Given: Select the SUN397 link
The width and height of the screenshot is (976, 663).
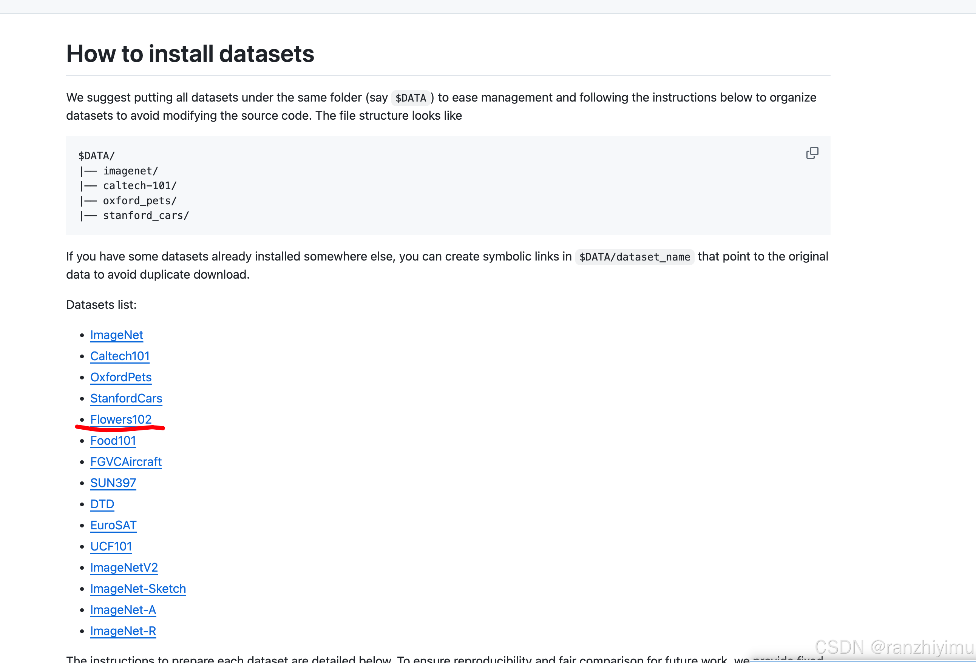Looking at the screenshot, I should tap(113, 483).
